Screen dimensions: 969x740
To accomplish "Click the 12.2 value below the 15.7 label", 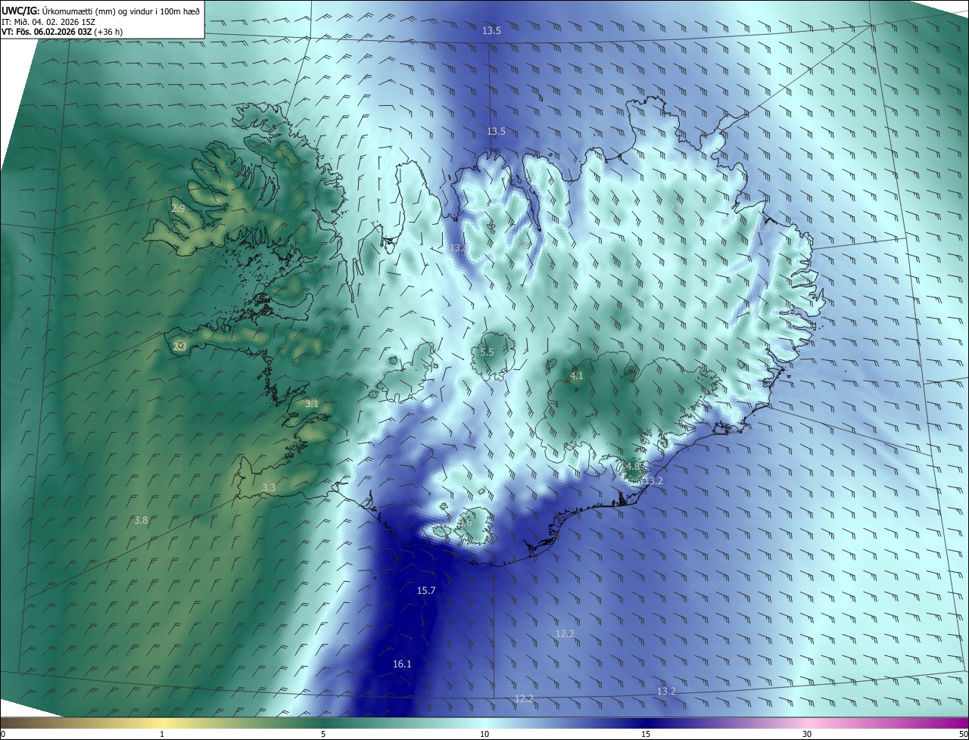I will pyautogui.click(x=565, y=633).
